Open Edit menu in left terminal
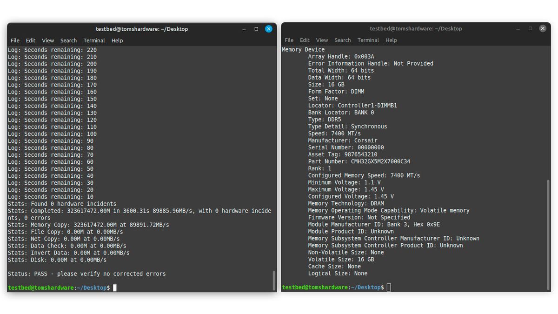 coord(31,40)
